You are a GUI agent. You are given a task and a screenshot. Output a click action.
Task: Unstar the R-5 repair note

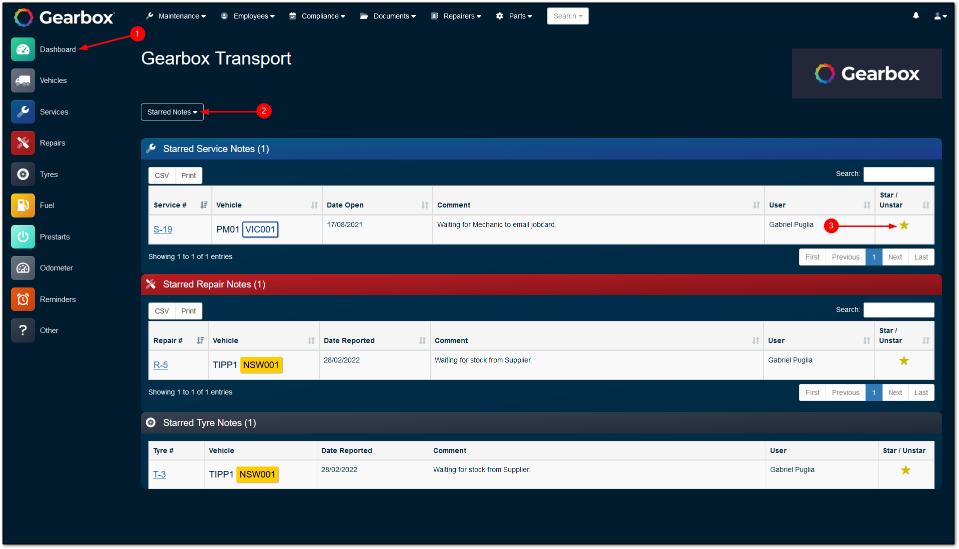pos(904,361)
